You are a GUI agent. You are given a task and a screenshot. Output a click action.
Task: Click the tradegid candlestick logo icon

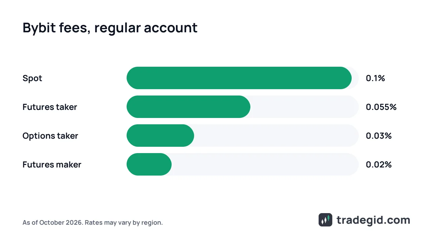click(325, 220)
